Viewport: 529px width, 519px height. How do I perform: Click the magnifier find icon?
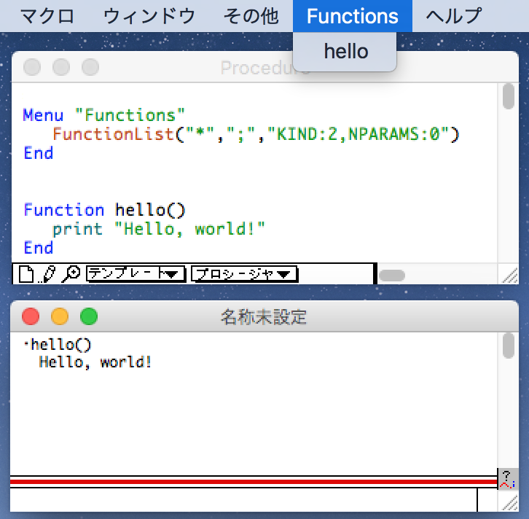[x=71, y=273]
